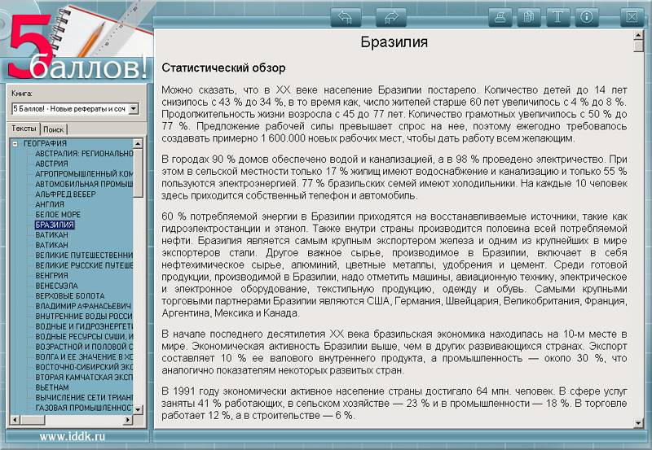Select the highlighted БРАЗИЛИЯ entry
The height and width of the screenshot is (450, 652).
coord(55,225)
